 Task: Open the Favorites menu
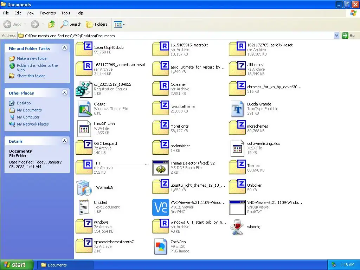pos(47,13)
